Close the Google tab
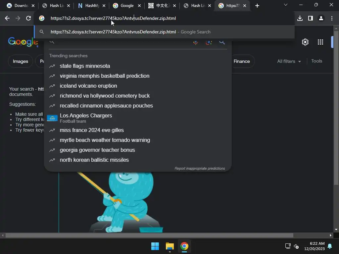This screenshot has height=254, width=339. click(x=139, y=6)
